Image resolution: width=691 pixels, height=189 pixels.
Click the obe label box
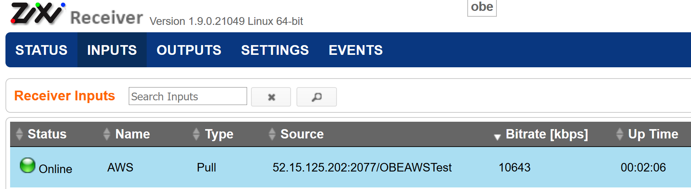click(x=482, y=7)
